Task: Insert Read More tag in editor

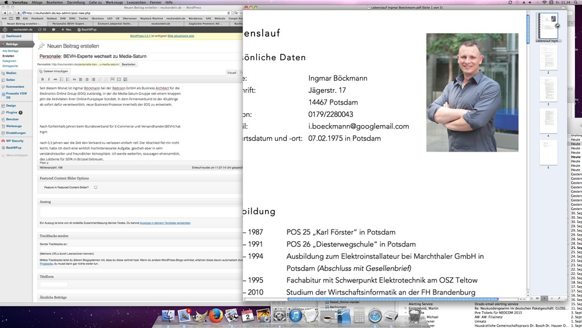Action: [x=113, y=79]
